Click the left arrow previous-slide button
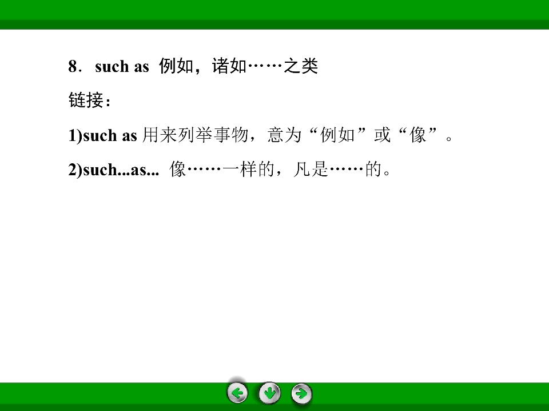549x411 pixels. coord(237,393)
